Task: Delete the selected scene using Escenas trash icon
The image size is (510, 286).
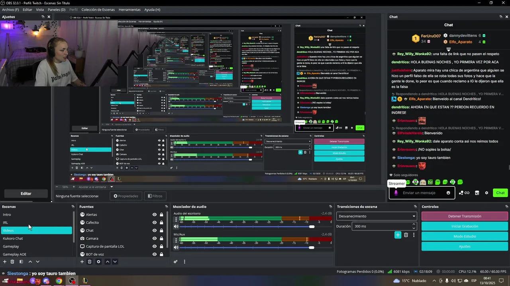Action: coord(12,262)
